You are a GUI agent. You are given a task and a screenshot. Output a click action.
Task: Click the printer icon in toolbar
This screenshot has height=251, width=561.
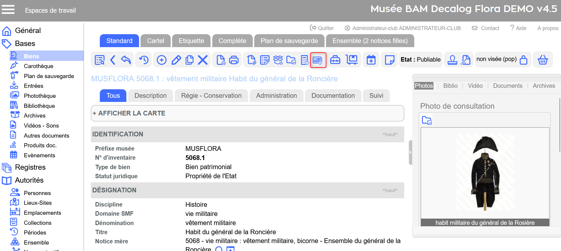point(234,60)
